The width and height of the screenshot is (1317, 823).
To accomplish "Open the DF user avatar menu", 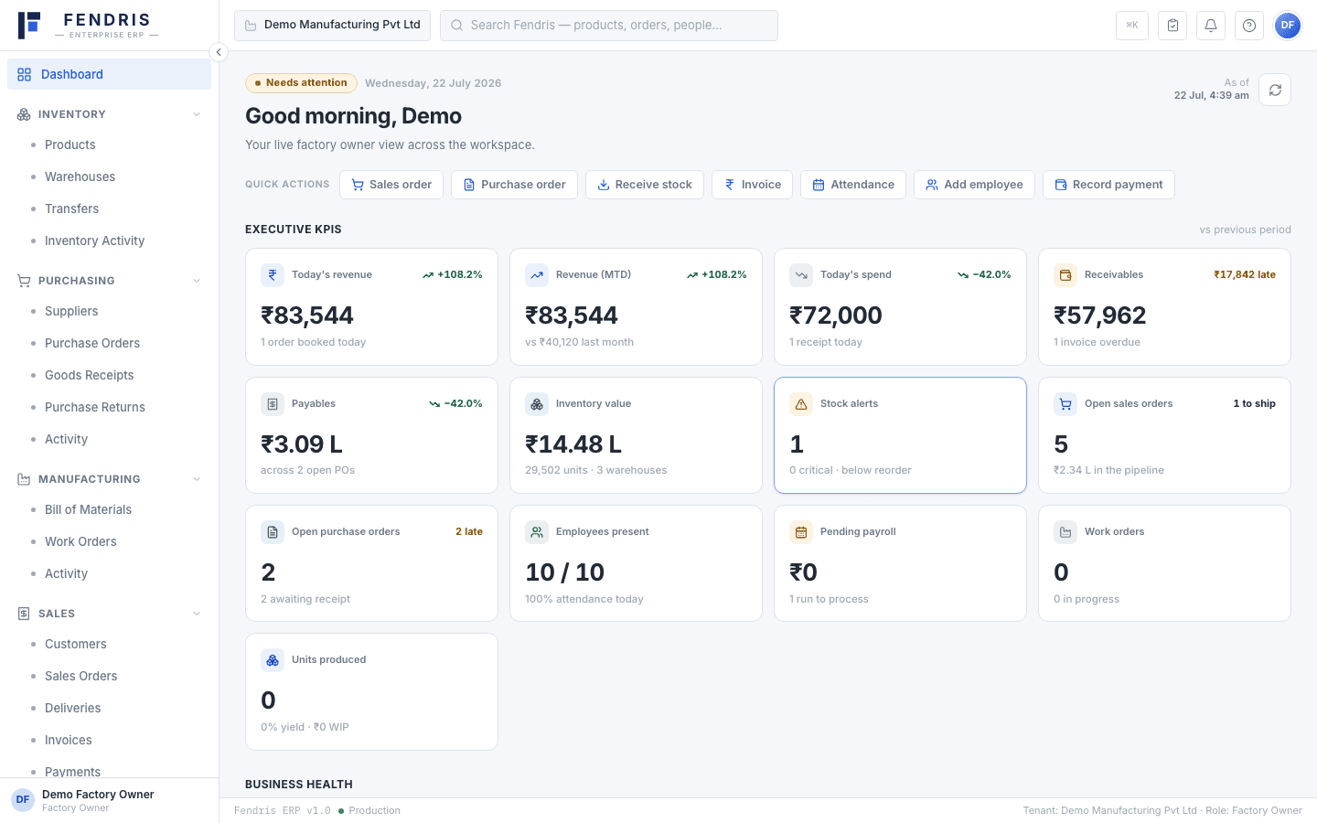I will 1288,26.
